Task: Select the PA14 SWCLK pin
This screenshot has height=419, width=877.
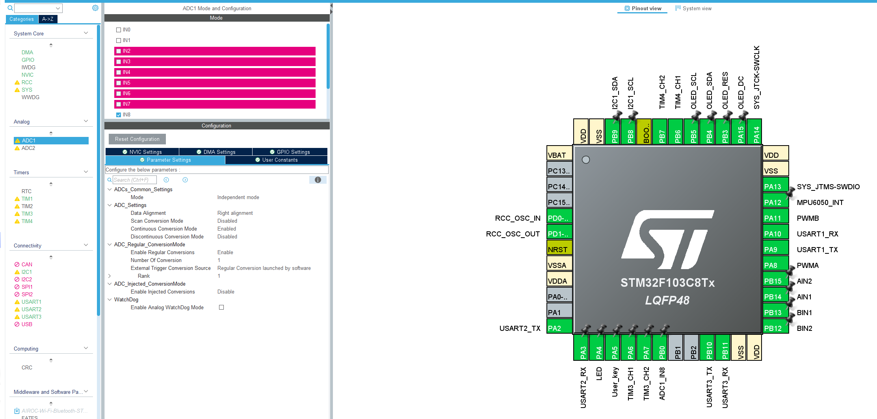Action: [754, 132]
